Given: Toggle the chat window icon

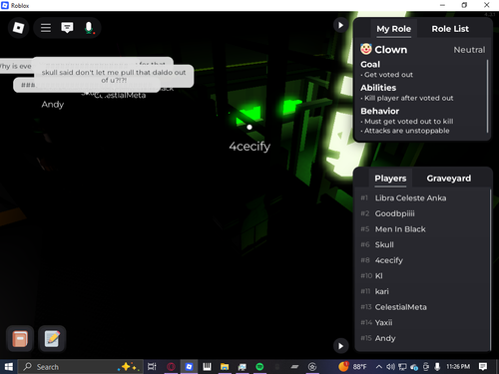Looking at the screenshot, I should [x=67, y=28].
